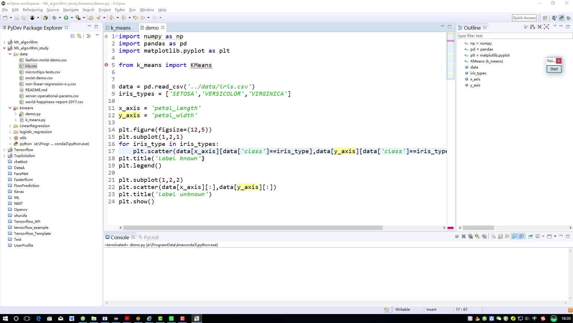Click the Open Type folder icon

tap(91, 18)
